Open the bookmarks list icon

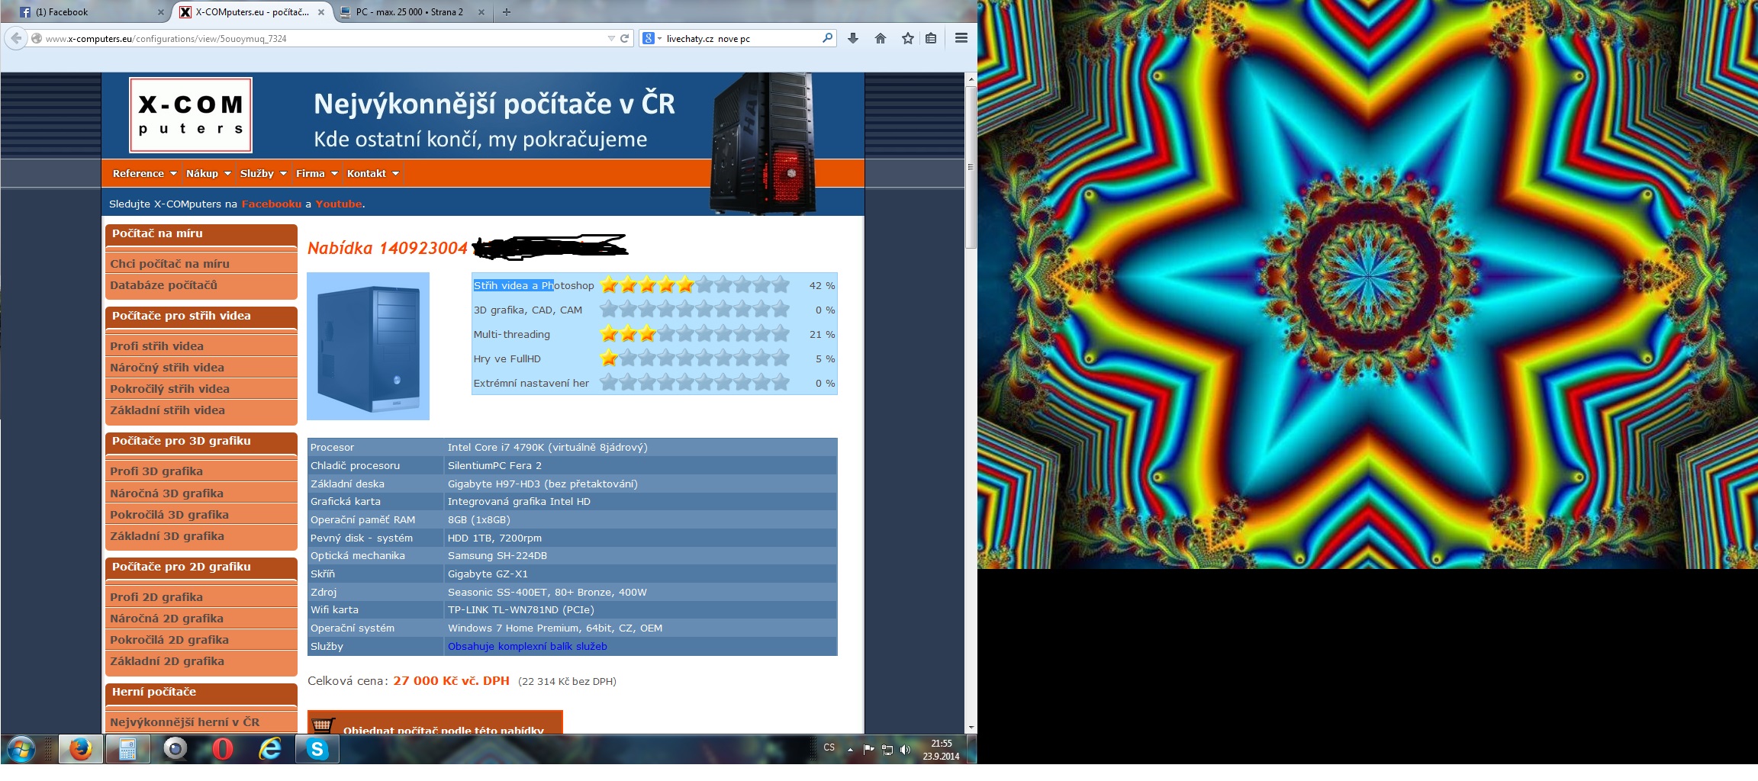[x=931, y=38]
